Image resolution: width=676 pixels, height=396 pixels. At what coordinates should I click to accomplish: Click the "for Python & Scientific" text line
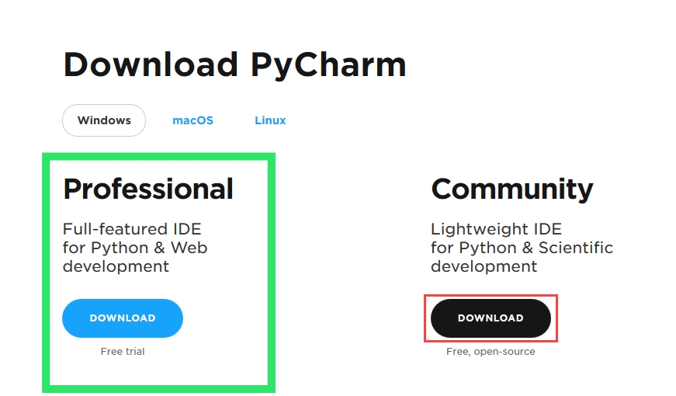pyautogui.click(x=522, y=248)
